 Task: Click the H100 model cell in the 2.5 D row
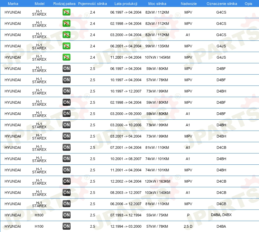coord(39,226)
